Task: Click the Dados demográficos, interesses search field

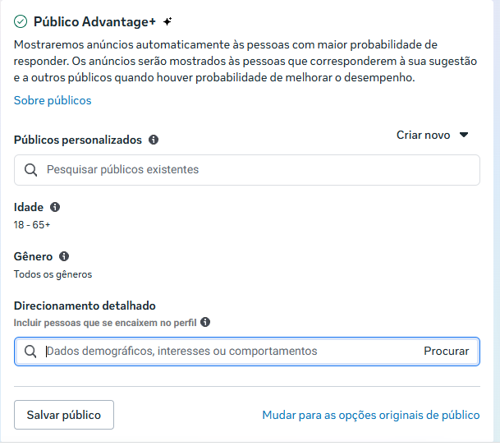Action: [230, 352]
